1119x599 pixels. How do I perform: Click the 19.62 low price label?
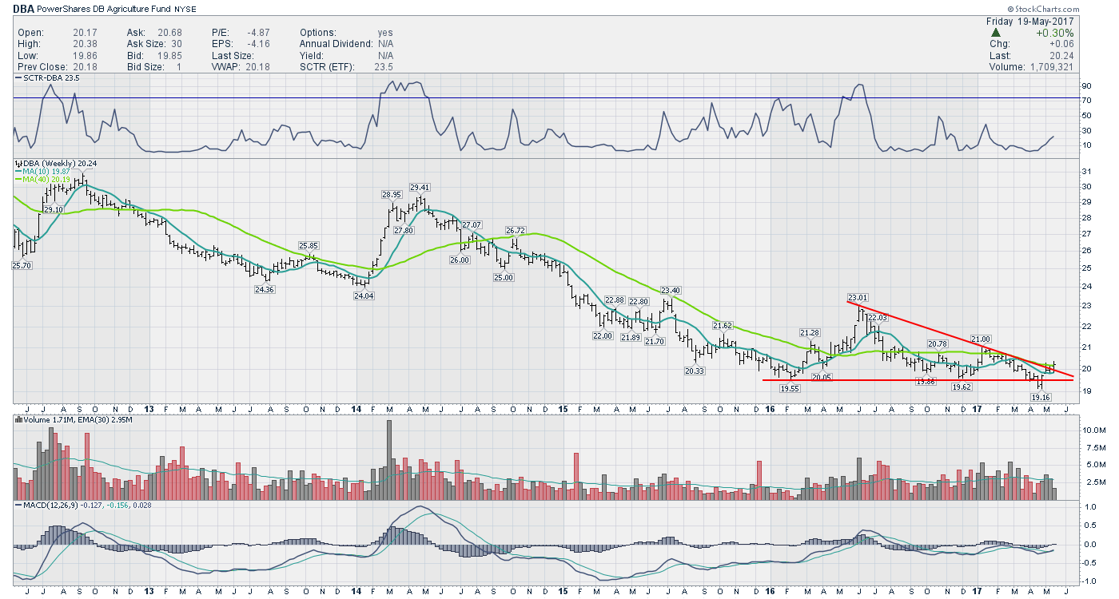962,387
